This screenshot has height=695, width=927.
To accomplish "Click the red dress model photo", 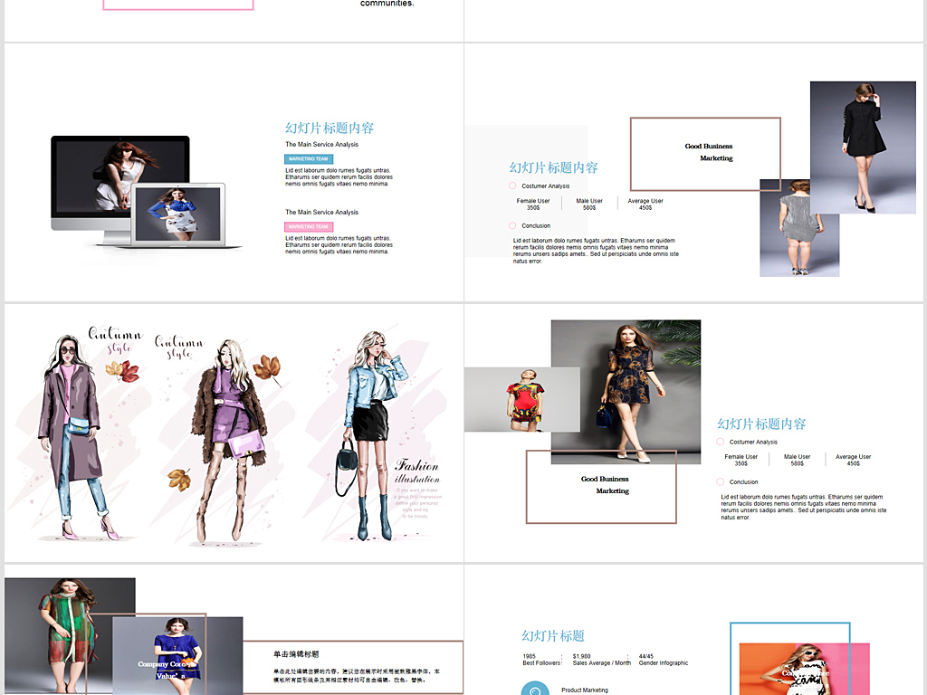I will click(x=521, y=399).
